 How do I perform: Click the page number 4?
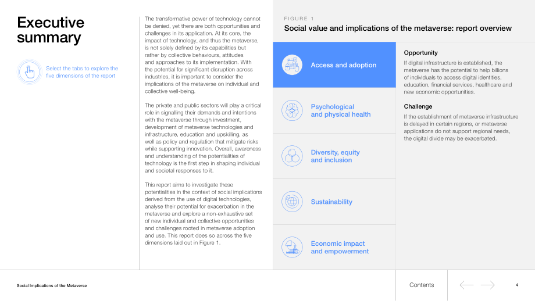click(517, 285)
